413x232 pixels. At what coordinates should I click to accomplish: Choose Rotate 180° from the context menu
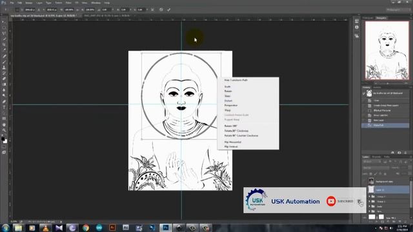pos(231,126)
